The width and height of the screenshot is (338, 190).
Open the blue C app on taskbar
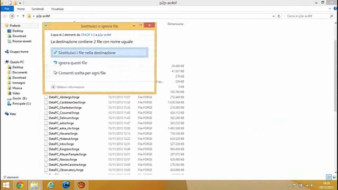tap(66, 185)
